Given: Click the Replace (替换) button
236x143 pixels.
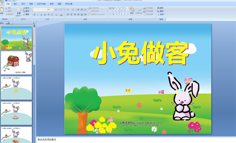Looking at the screenshot, I should pos(161,11).
